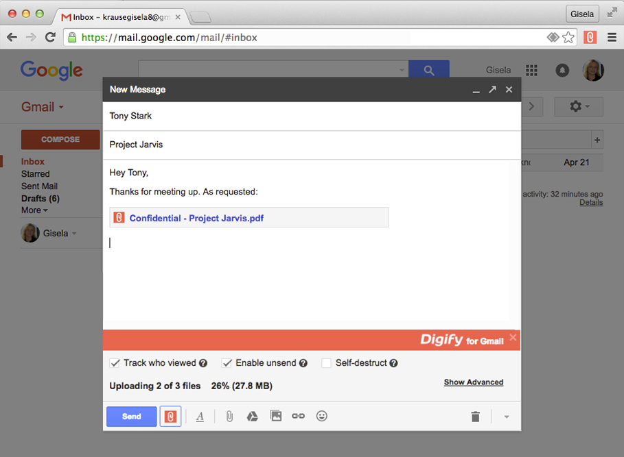The height and width of the screenshot is (457, 624).
Task: Click the Uploading 2 of 3 files status
Action: [155, 386]
